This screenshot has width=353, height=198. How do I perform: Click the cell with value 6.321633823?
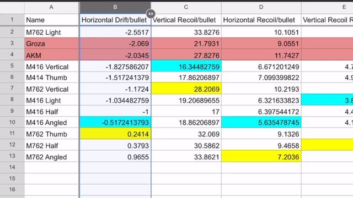(x=261, y=100)
